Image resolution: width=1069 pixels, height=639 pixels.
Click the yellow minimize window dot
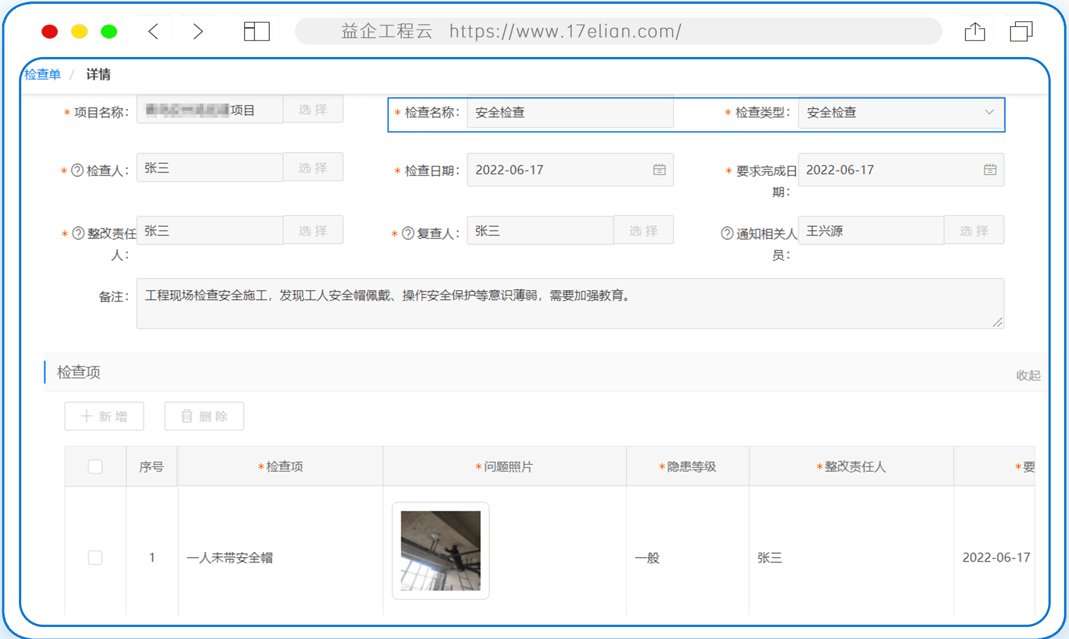point(79,32)
